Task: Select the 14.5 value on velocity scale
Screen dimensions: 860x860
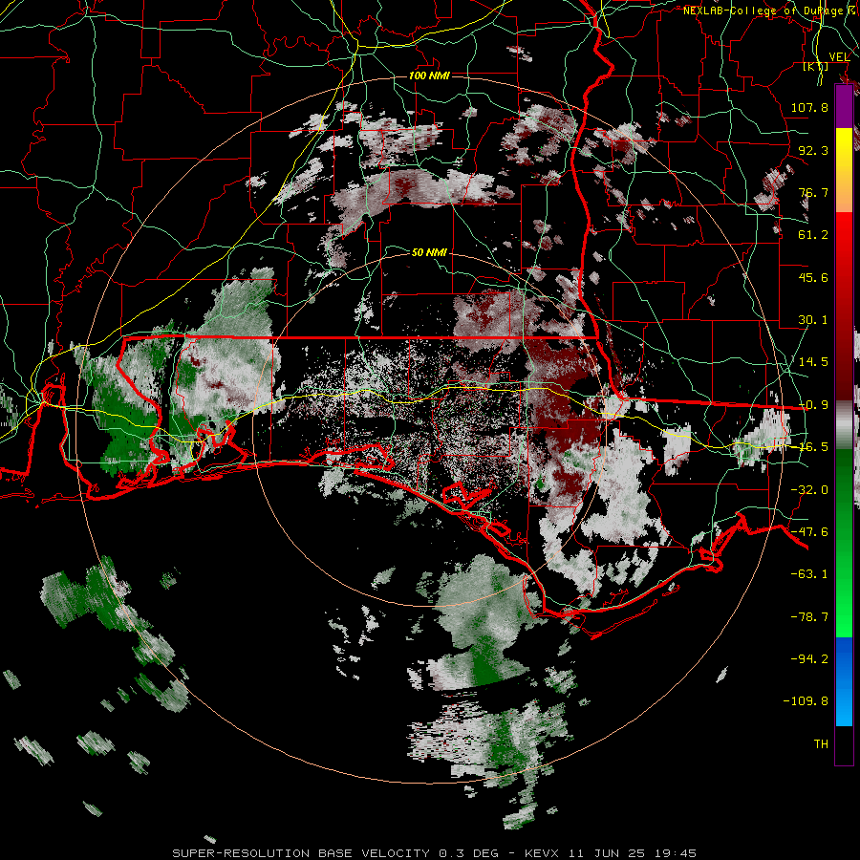Action: [x=813, y=362]
